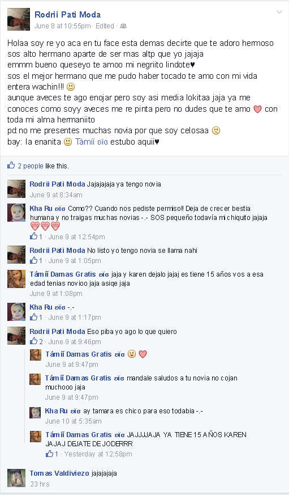
Task: View the post's Edited history
Action: click(105, 26)
